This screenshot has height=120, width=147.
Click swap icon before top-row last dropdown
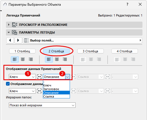(x=107, y=77)
